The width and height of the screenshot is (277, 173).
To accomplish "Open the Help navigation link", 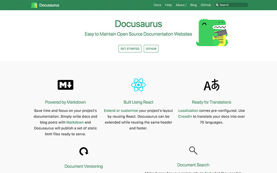I will tap(168, 5).
